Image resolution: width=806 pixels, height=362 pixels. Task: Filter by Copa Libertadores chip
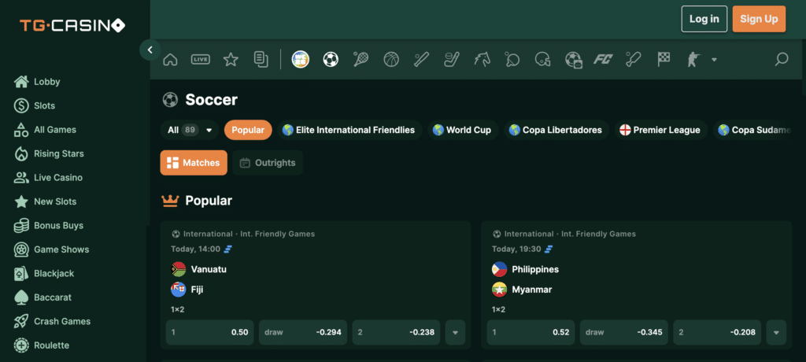point(556,130)
